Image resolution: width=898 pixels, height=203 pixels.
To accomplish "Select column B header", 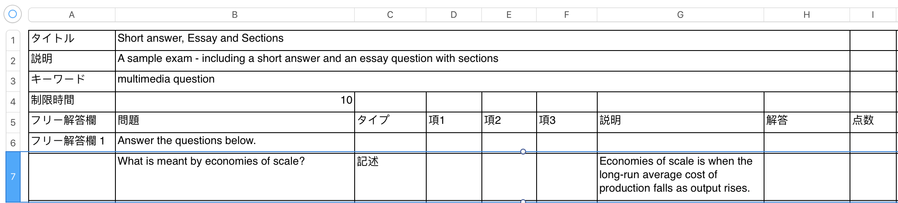I will [x=235, y=15].
